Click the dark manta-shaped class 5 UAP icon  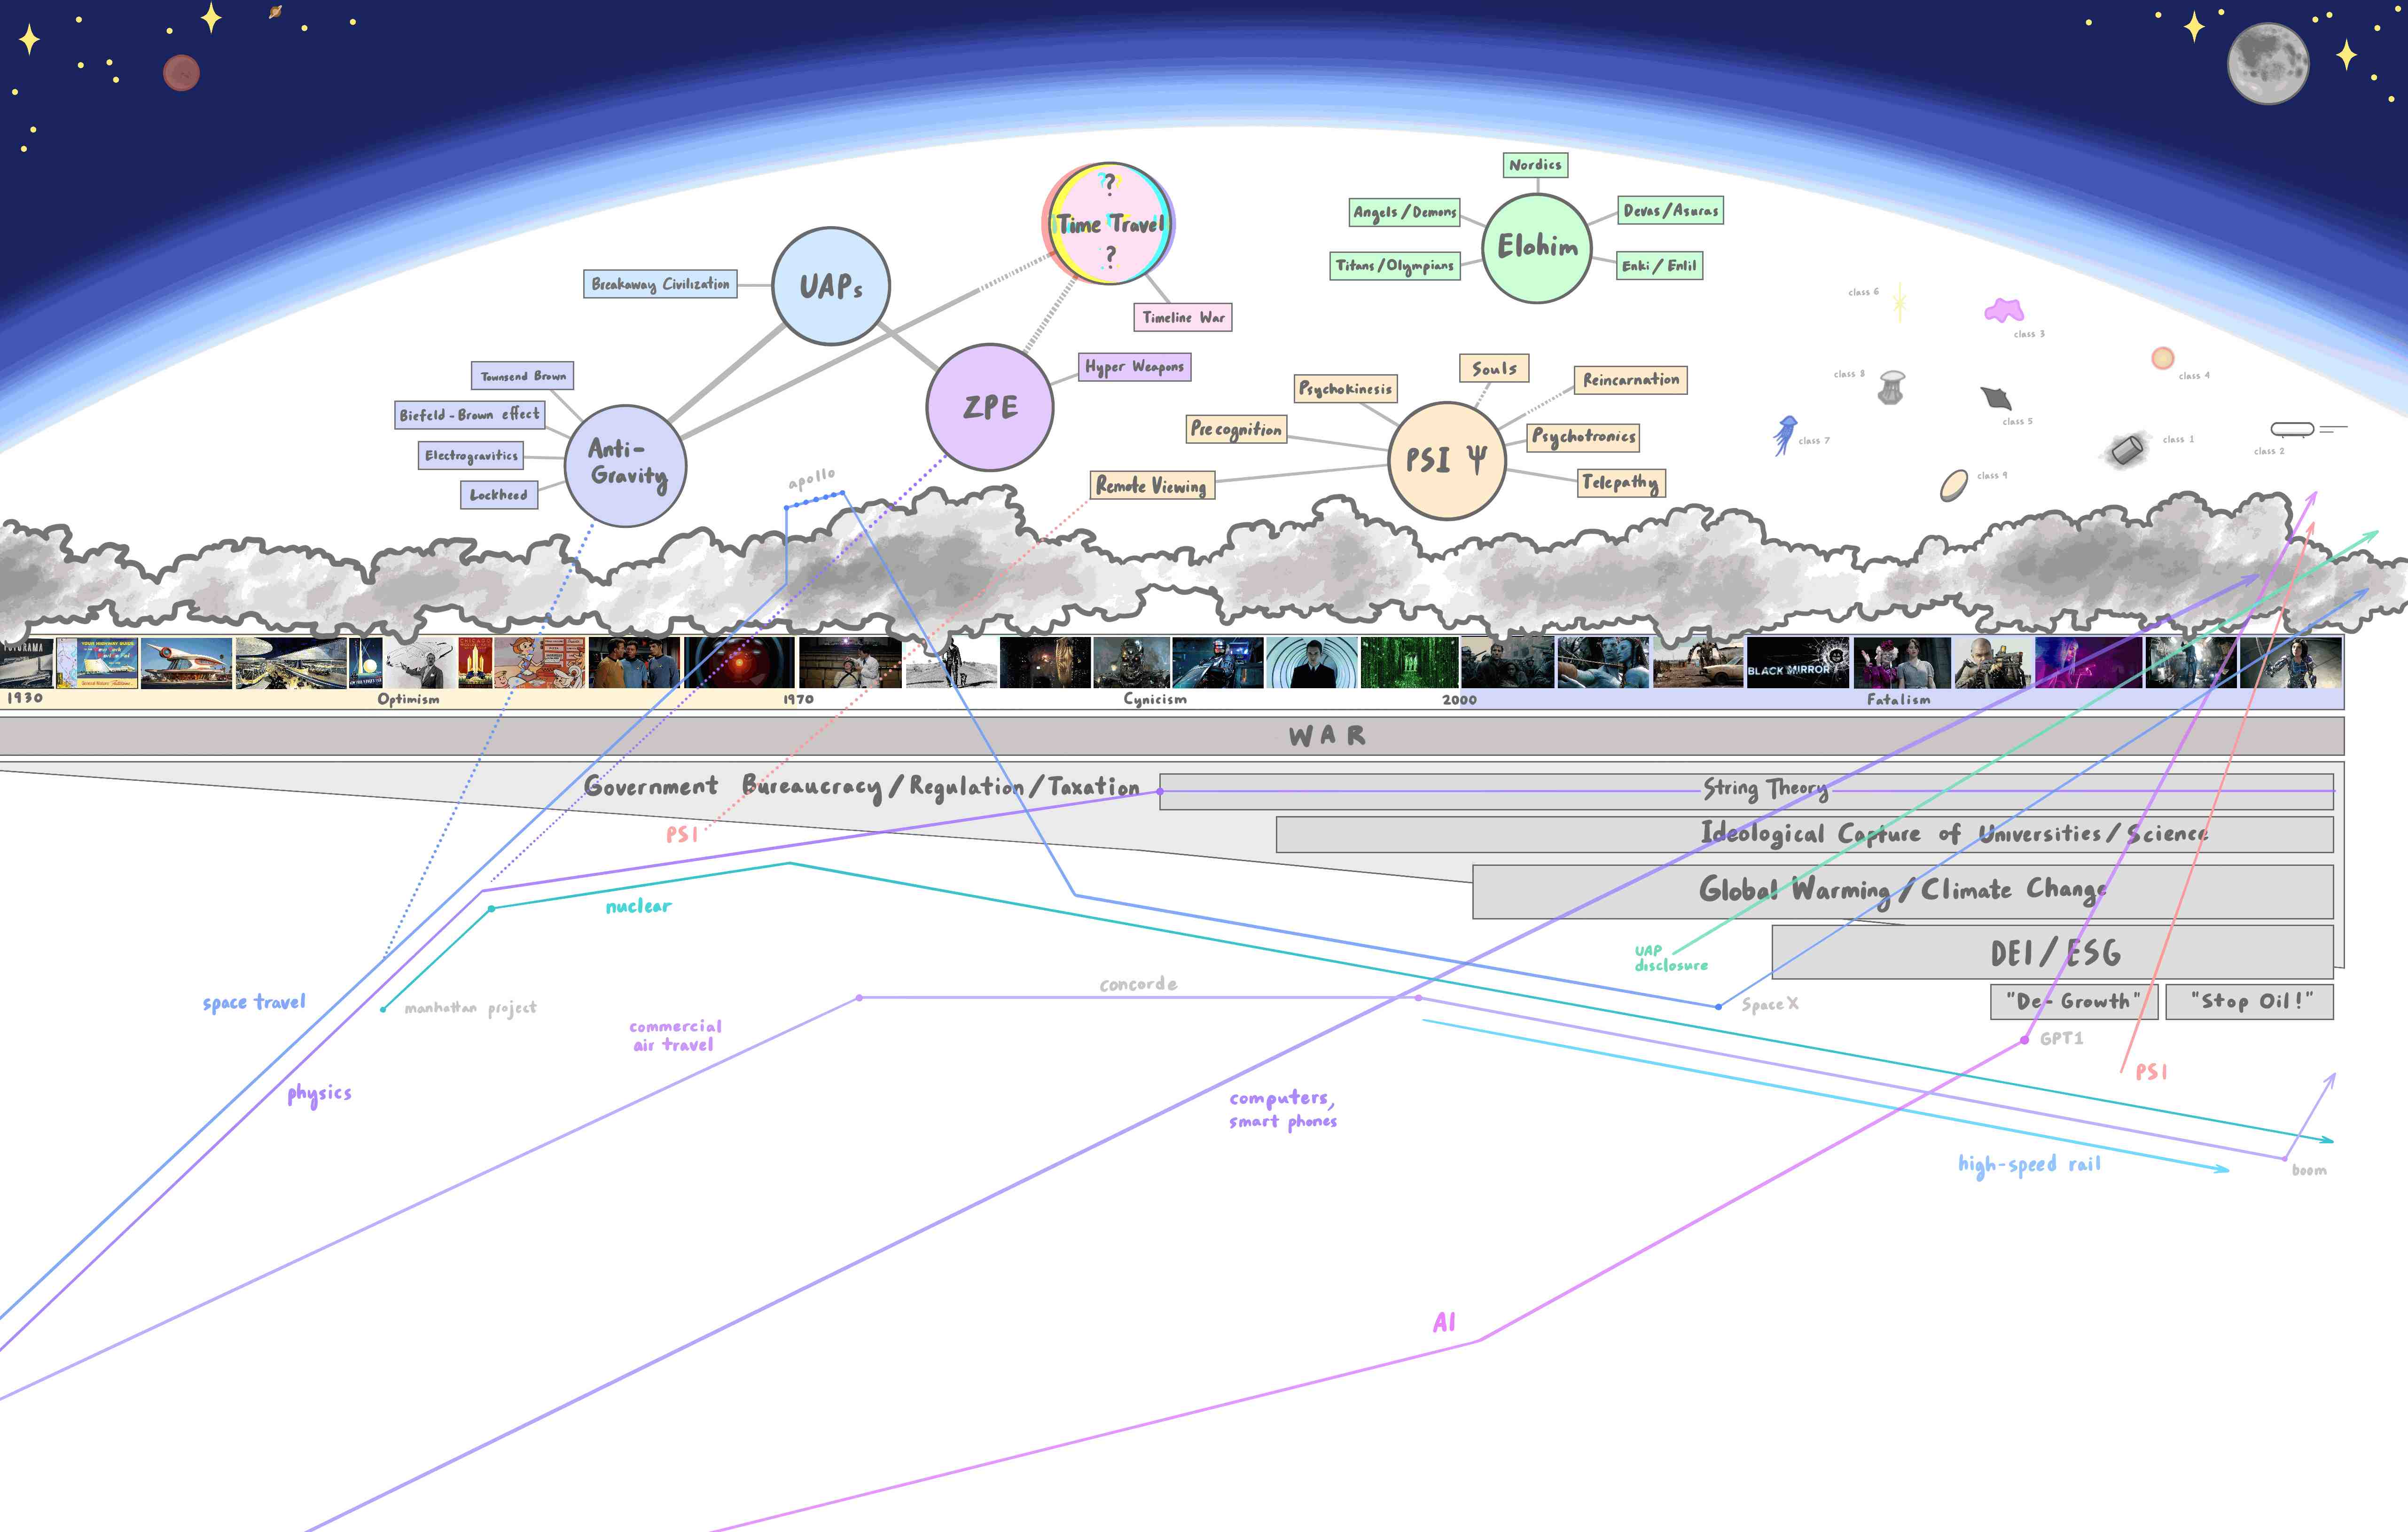point(1996,398)
